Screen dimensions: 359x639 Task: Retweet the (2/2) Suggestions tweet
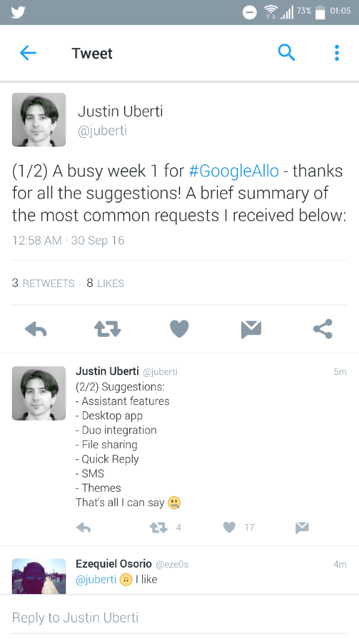[158, 528]
